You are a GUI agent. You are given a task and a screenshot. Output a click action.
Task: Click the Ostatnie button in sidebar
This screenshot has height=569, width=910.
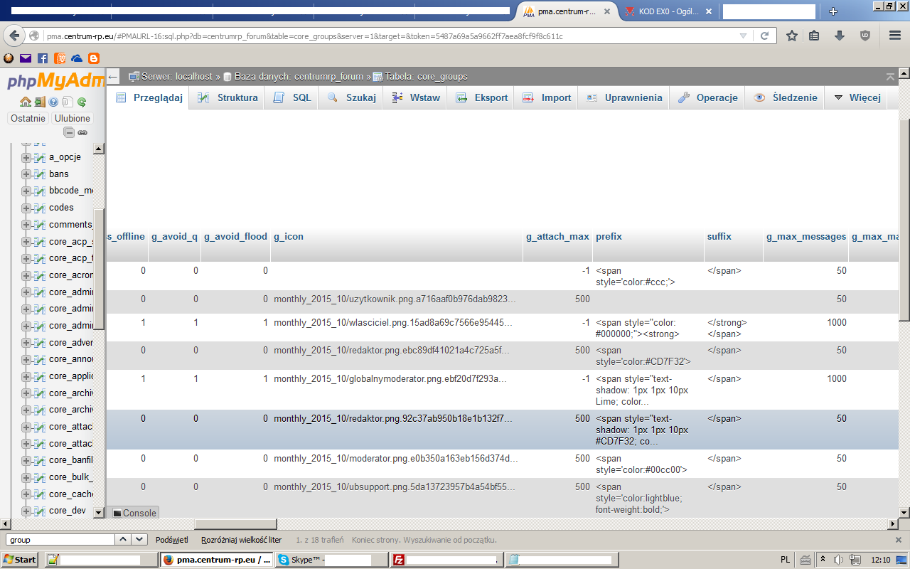28,118
